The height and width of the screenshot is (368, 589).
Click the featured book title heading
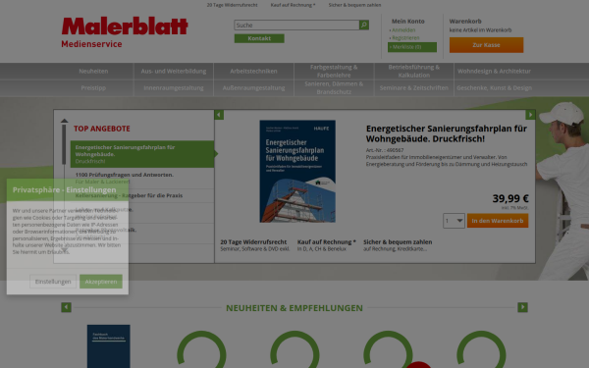click(447, 133)
